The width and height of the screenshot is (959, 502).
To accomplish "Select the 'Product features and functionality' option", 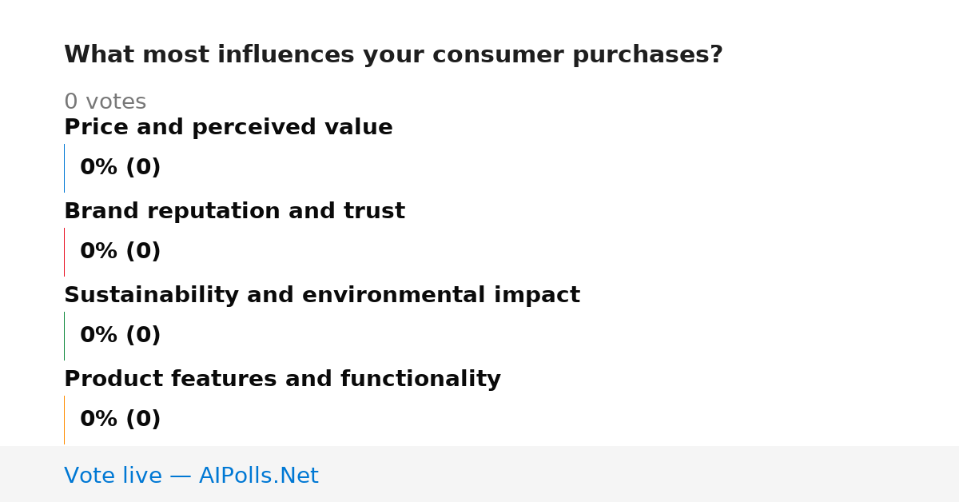I will tap(282, 380).
